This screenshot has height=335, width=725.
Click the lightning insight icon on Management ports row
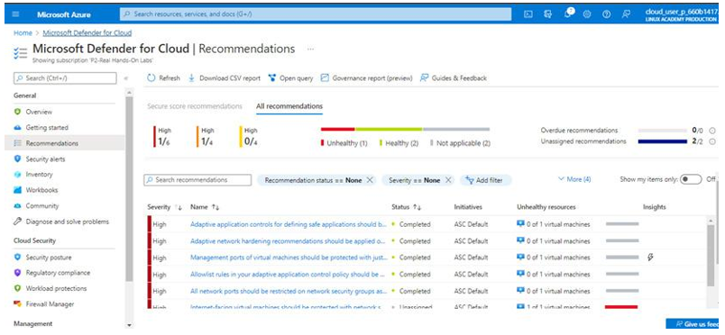click(x=650, y=258)
